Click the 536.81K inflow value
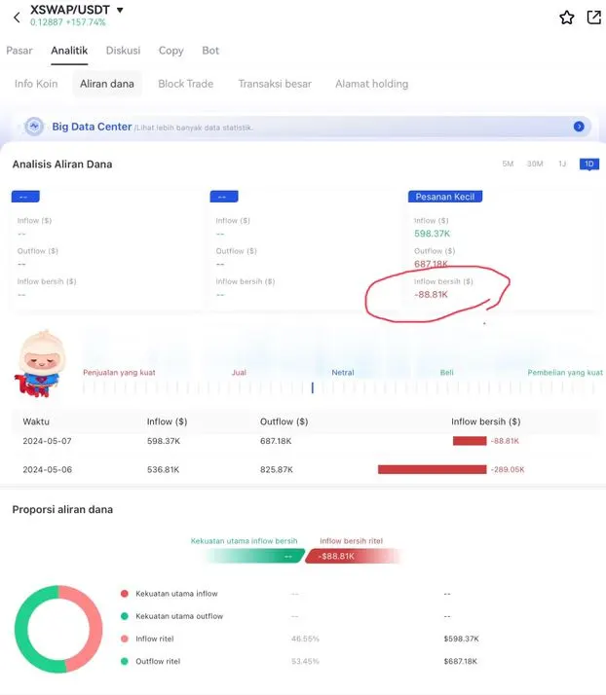Screen dimensions: 606x695 (x=164, y=469)
